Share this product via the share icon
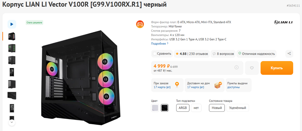Viewport: 302px width, 131px height. point(289,54)
